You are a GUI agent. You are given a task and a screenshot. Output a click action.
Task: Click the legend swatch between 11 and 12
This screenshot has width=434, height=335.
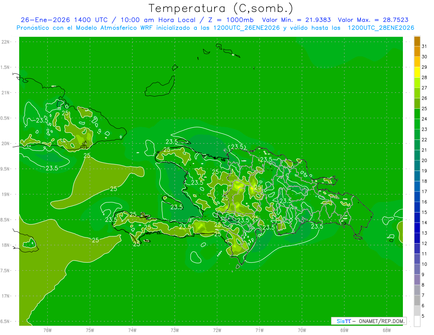(x=417, y=249)
